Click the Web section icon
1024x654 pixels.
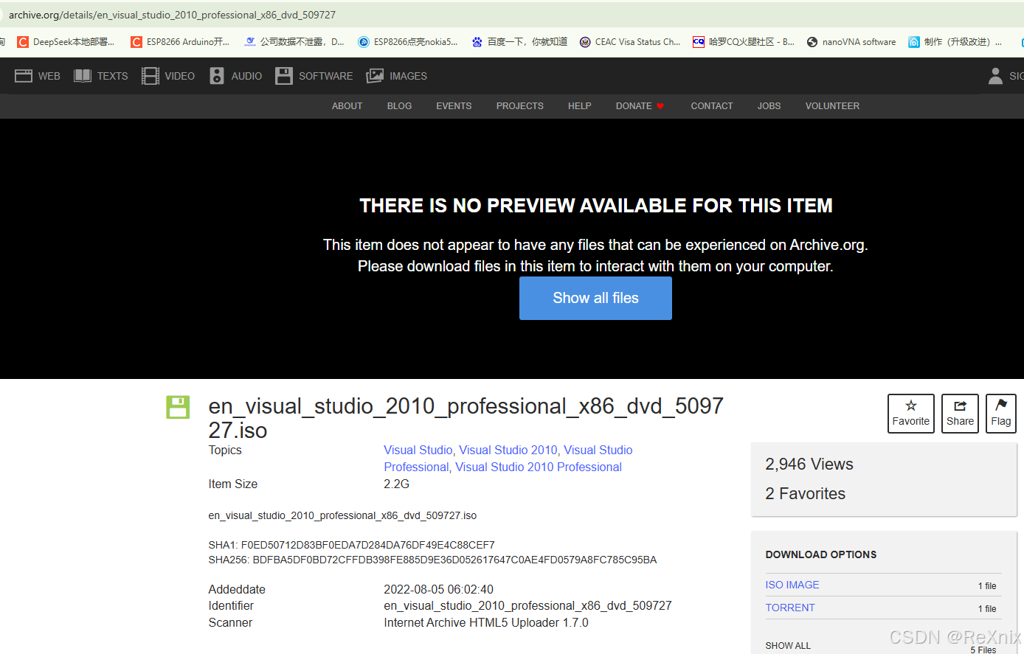[x=24, y=76]
